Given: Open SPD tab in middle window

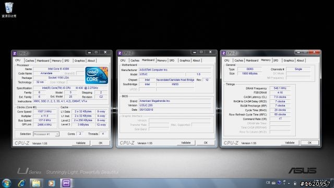Looking at the screenshot, I should pyautogui.click(x=172, y=61).
